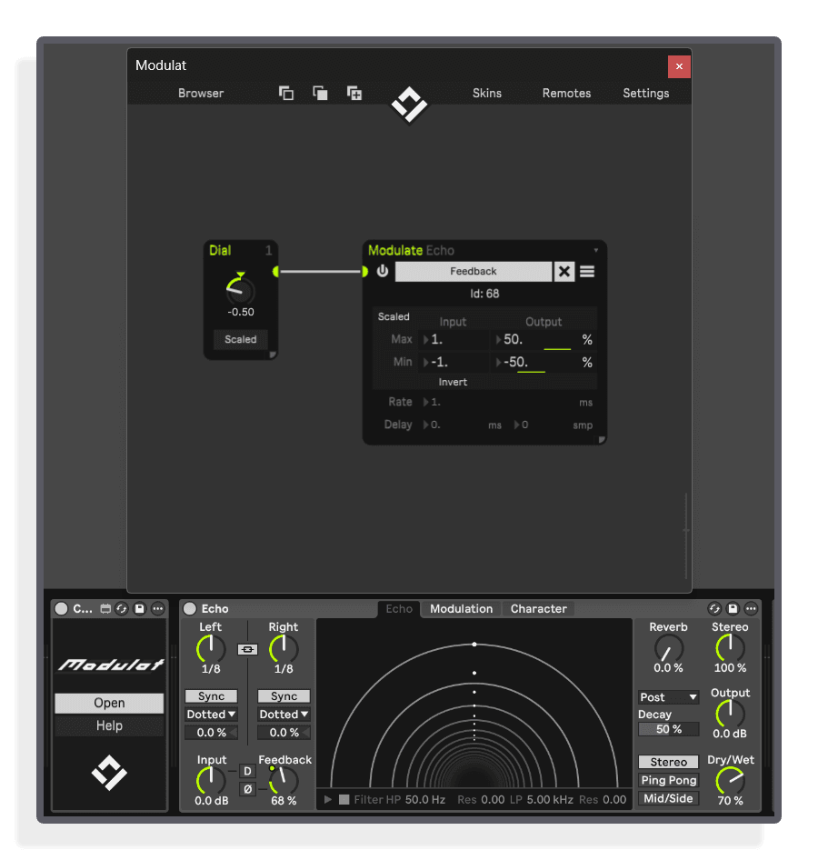Click the hot-swap icon on the Echo device
This screenshot has width=818, height=860.
[714, 608]
